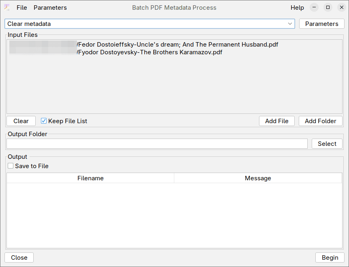Open the Parameters menu
Image resolution: width=349 pixels, height=267 pixels.
click(x=50, y=7)
